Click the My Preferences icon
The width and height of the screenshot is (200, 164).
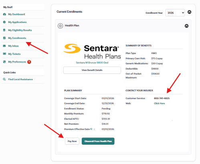point(4,62)
